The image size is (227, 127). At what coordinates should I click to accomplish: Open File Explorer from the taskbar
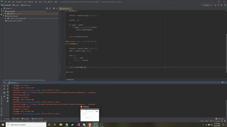[61, 125]
